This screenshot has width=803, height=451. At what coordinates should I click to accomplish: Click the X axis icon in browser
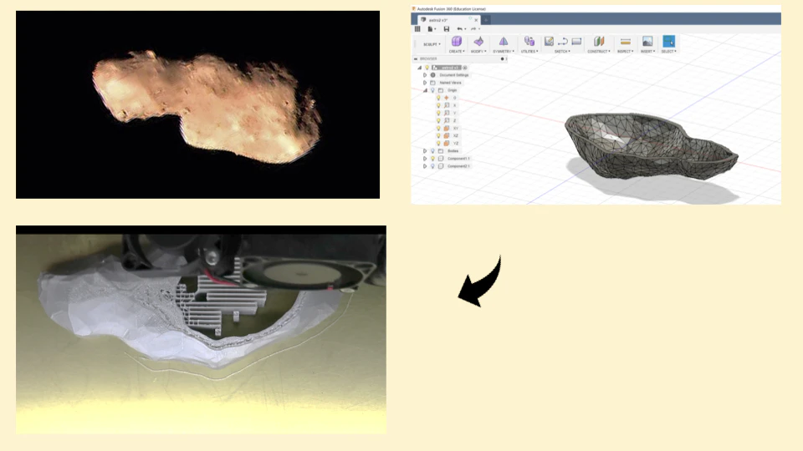447,105
